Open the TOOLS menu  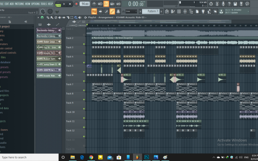coord(44,4)
